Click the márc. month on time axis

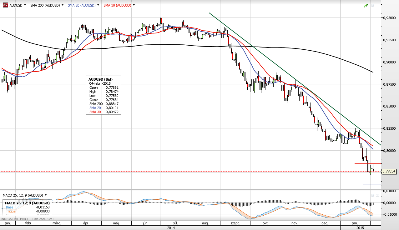click(x=57, y=223)
